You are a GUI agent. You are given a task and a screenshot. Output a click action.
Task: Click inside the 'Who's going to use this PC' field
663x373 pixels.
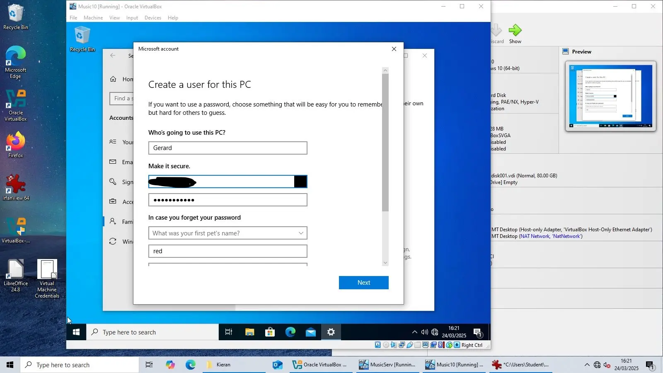point(227,148)
